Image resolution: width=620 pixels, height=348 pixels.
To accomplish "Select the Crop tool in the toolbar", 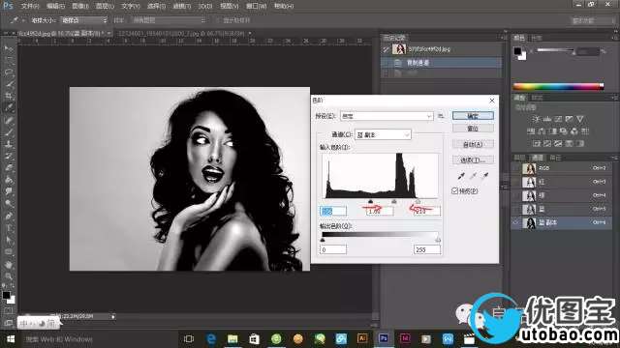I will click(9, 96).
